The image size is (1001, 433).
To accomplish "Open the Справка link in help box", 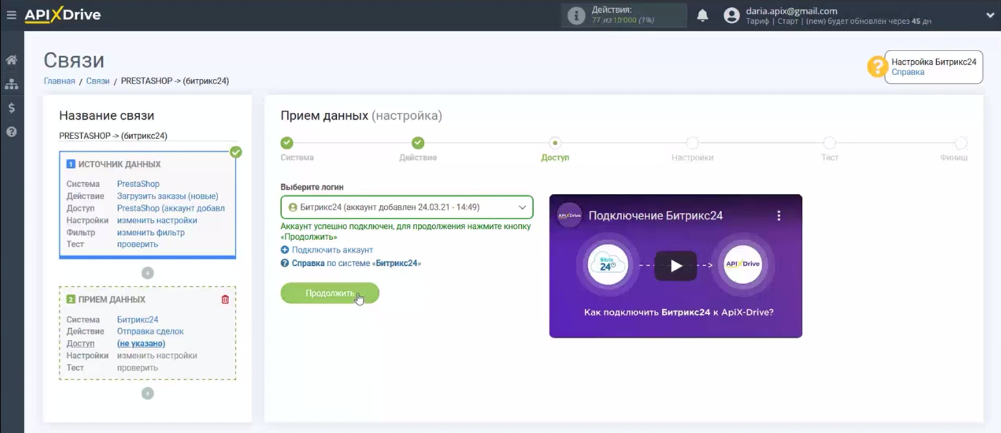I will pyautogui.click(x=907, y=72).
